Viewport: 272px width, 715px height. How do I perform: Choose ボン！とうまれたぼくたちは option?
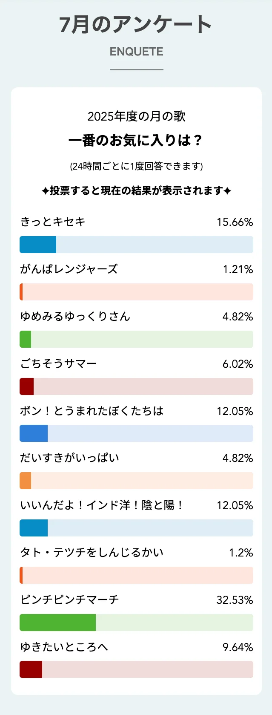(x=92, y=411)
